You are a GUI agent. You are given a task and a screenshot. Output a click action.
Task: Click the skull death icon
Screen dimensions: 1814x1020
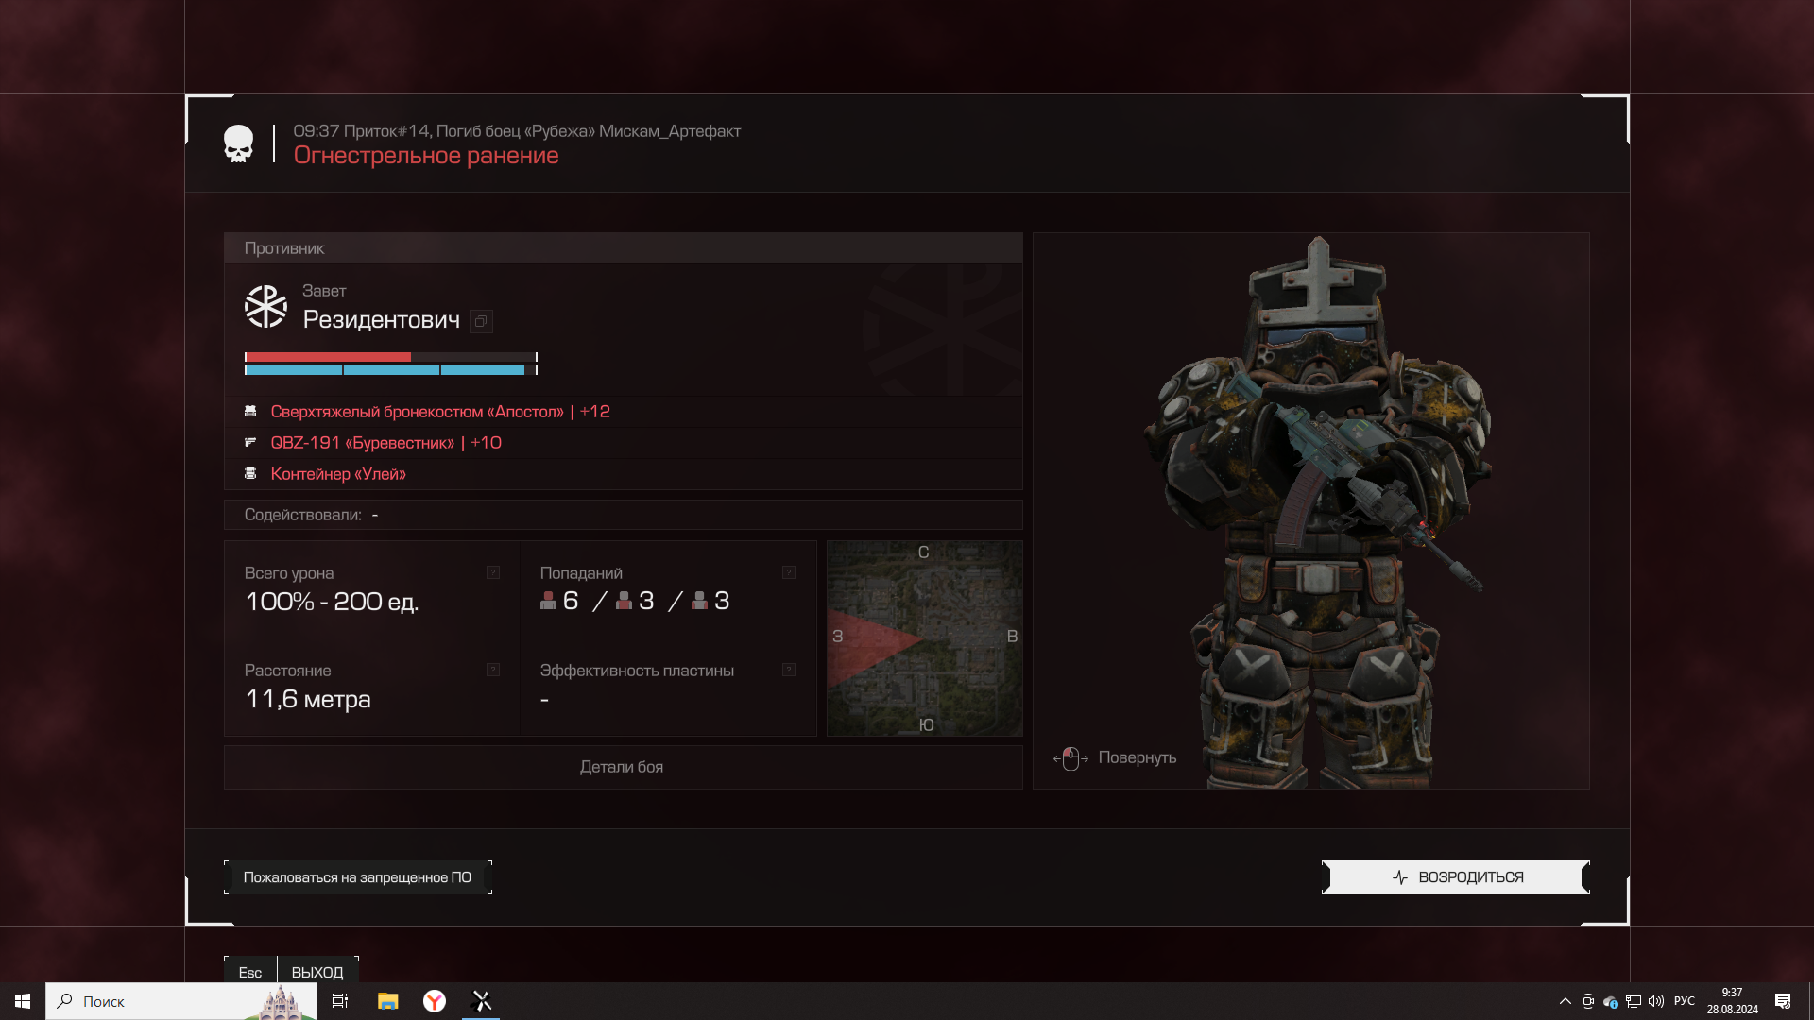click(238, 144)
